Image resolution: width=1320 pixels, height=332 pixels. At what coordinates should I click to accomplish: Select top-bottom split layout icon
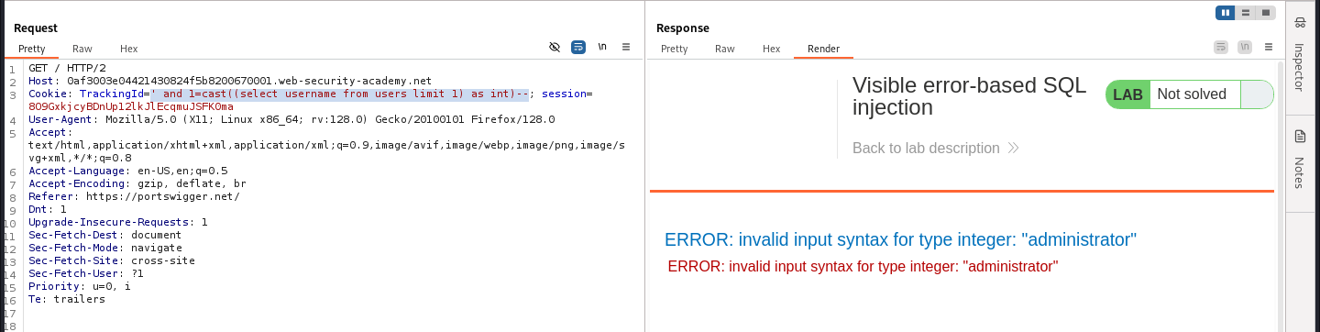point(1246,13)
